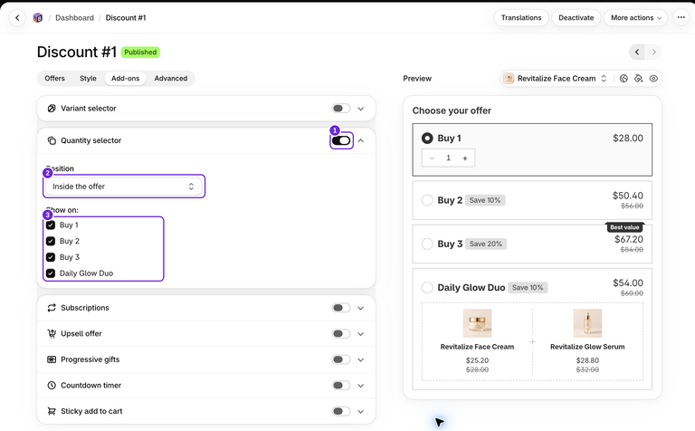
Task: Click the quantity value field showing 1
Action: click(x=448, y=158)
